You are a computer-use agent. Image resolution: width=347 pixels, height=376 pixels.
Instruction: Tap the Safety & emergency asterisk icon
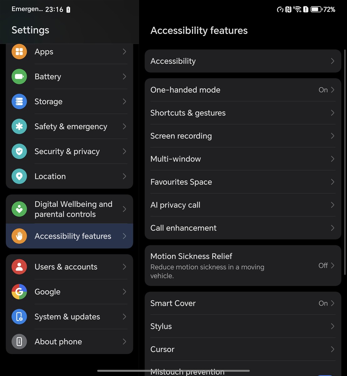pos(19,126)
